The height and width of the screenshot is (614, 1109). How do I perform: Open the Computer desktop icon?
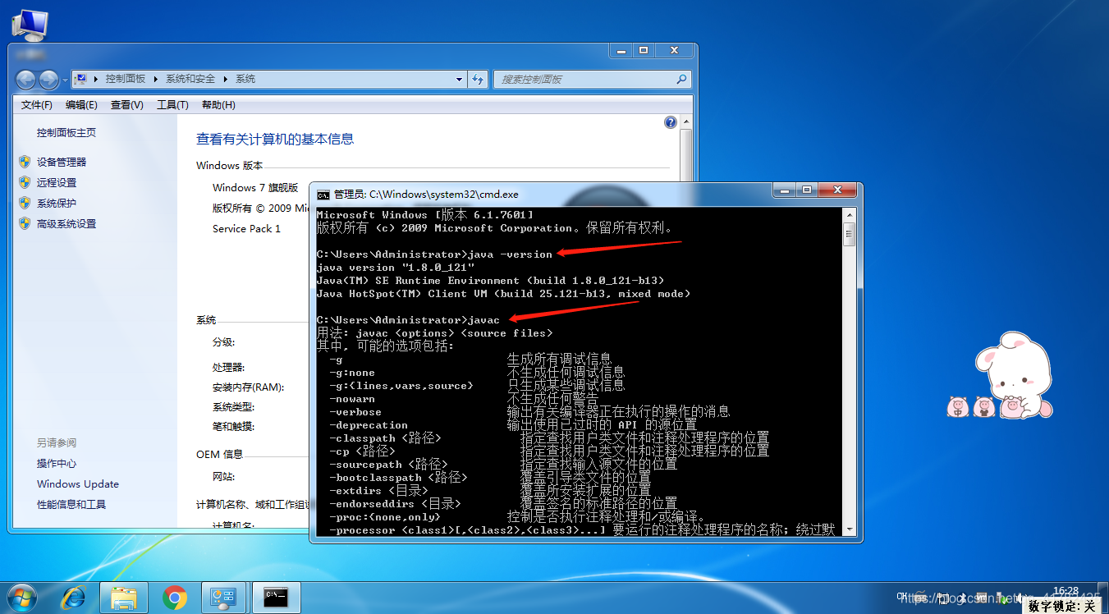30,25
